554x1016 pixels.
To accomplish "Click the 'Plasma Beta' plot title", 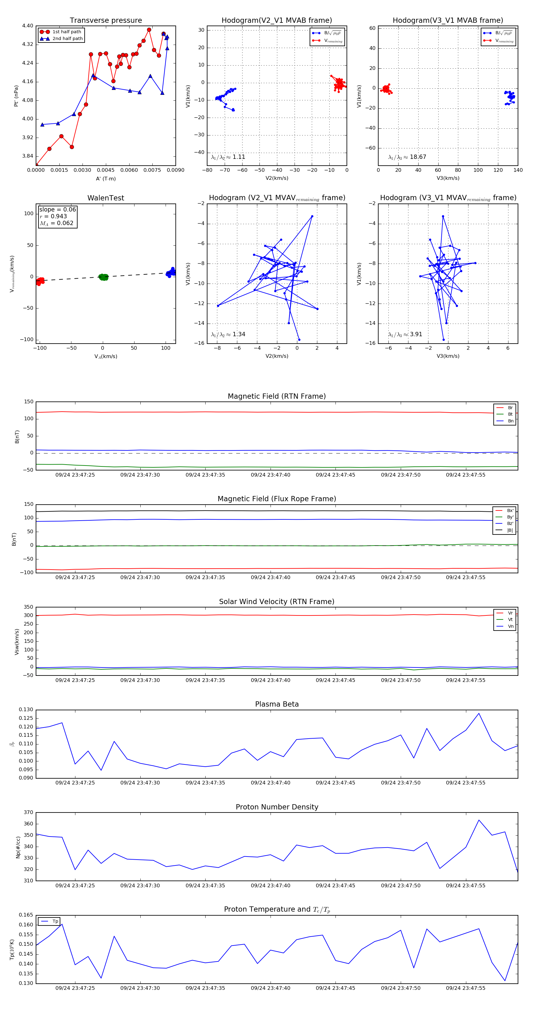I will (x=276, y=704).
